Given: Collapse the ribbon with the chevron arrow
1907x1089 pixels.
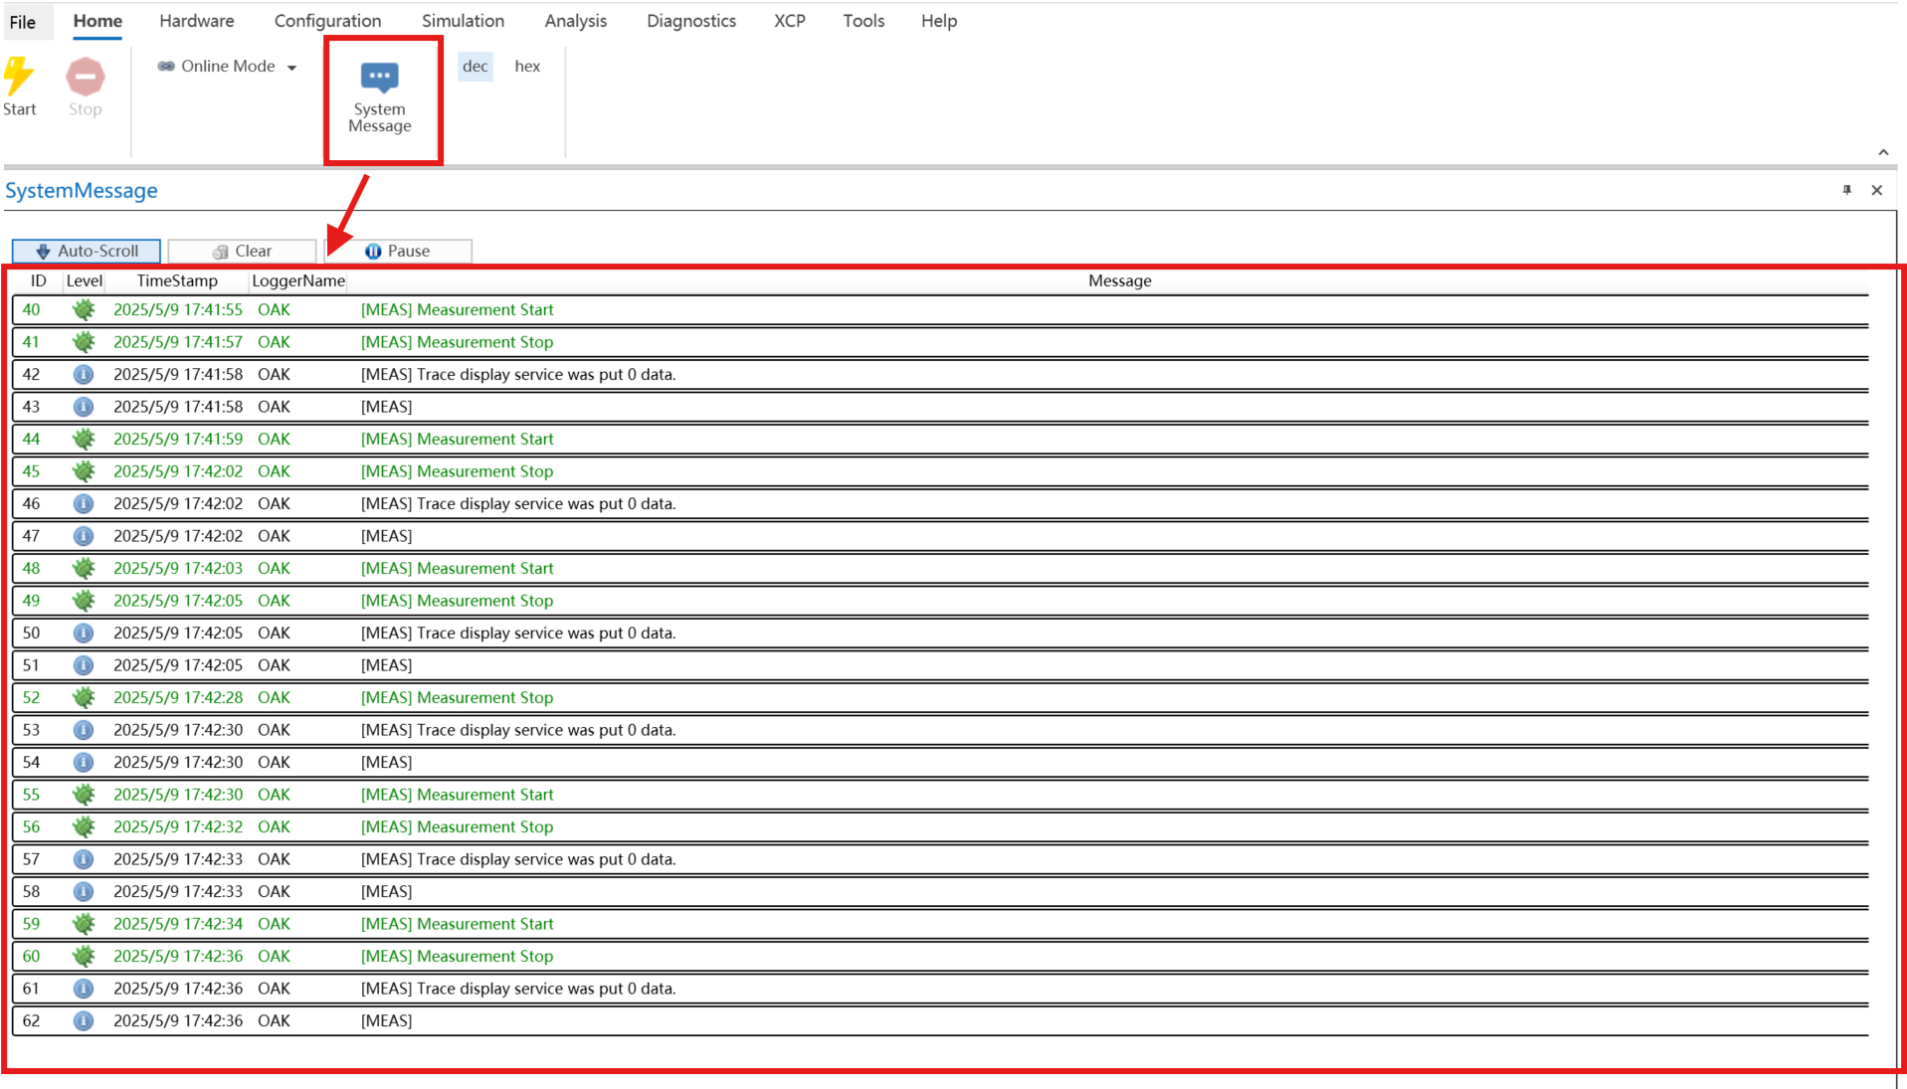Looking at the screenshot, I should (x=1882, y=152).
